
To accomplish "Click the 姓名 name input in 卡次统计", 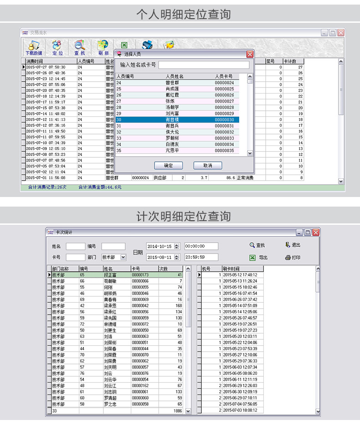I will (76, 246).
